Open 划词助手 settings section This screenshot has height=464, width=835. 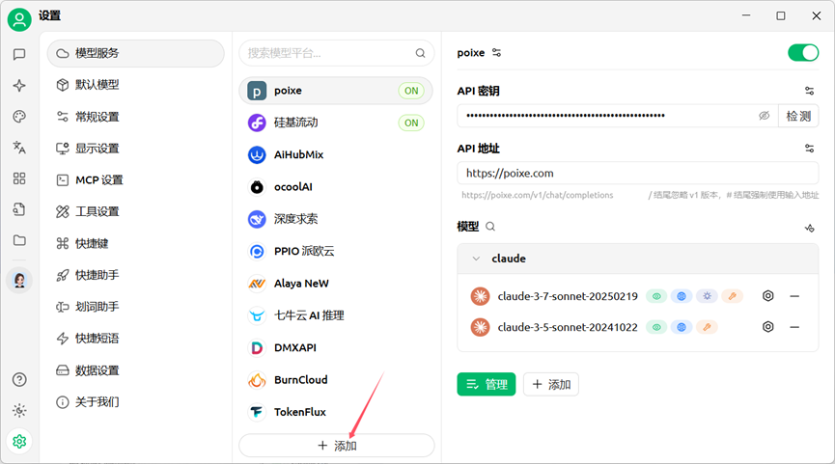tap(136, 307)
